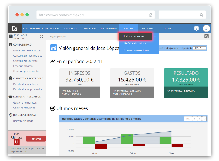Click Dar de alta un proveedor link
This screenshot has width=219, height=161.
[x=28, y=89]
